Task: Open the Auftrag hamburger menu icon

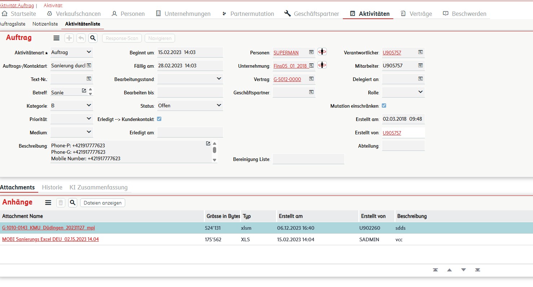Action: [x=56, y=38]
